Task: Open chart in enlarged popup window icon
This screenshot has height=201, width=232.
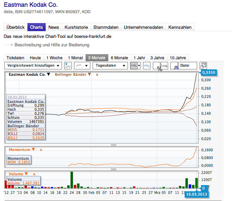Action: click(203, 66)
